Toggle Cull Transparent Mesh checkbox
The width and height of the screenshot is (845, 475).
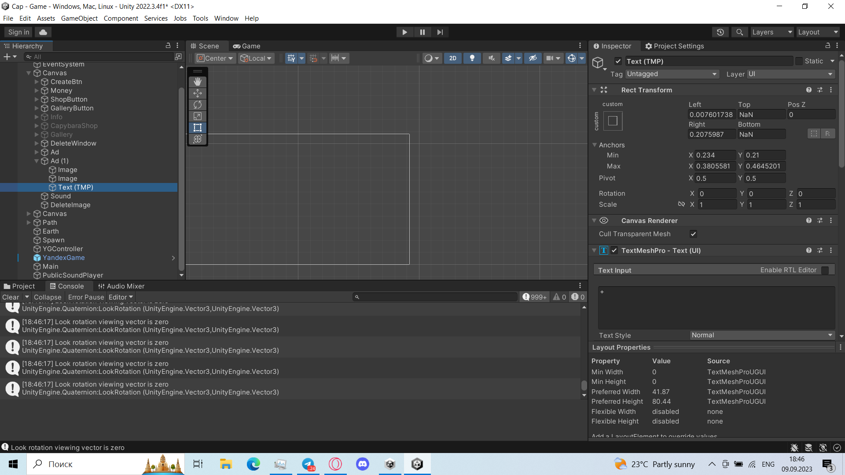pos(693,234)
